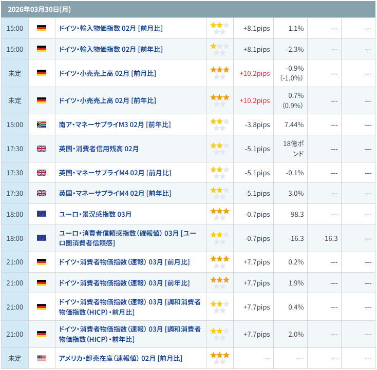The height and width of the screenshot is (370, 377).
Task: Open ユーロ・消費者信頼感指数(確報値) link
Action: [x=128, y=238]
